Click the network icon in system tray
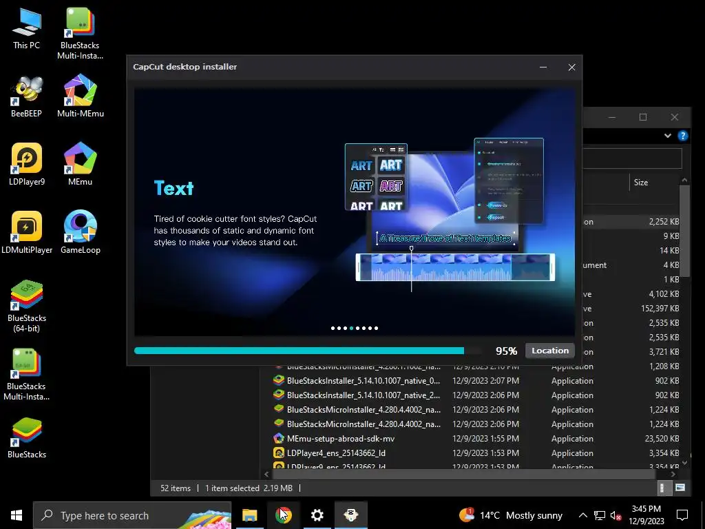 coord(600,515)
